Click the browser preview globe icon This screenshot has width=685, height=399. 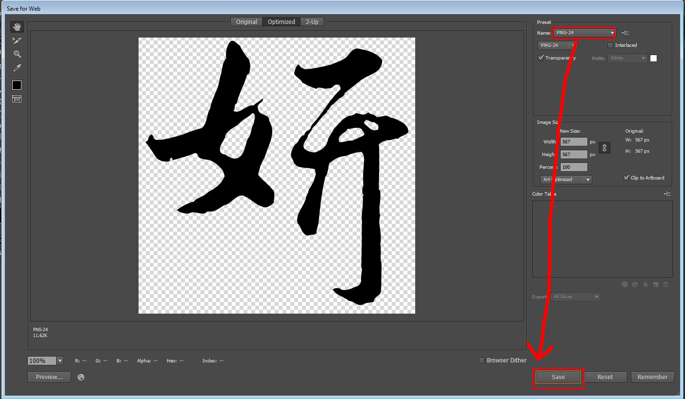tap(81, 377)
